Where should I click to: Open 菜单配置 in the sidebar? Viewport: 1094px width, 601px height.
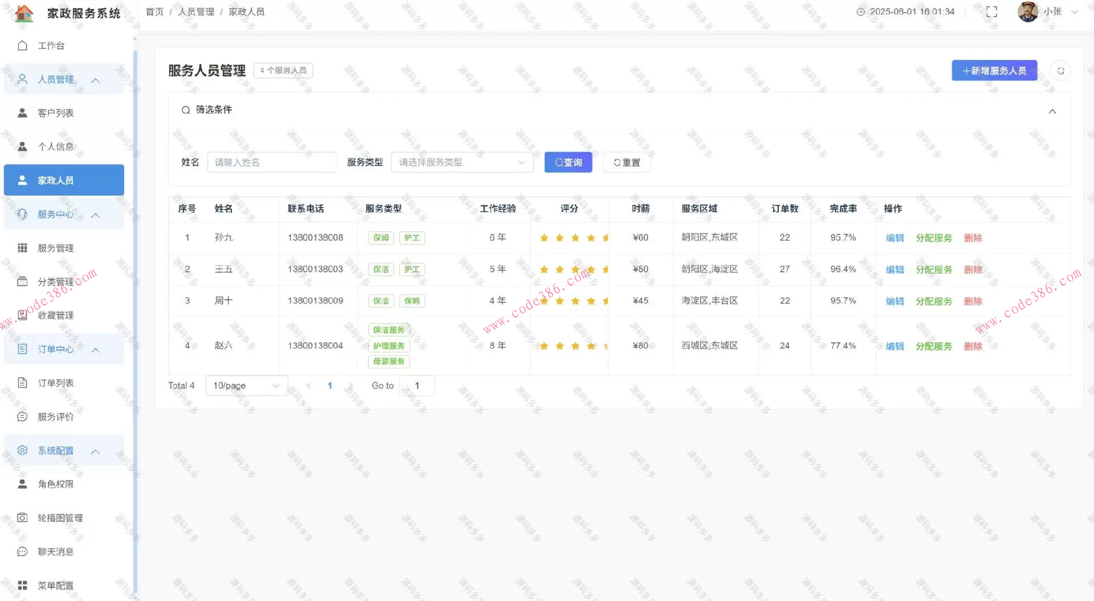pos(55,585)
